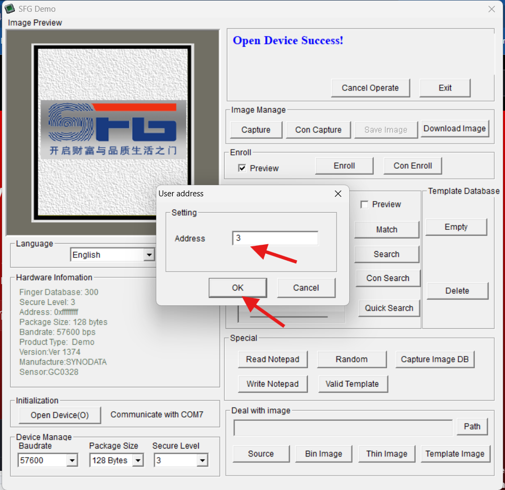Close the SFG Demo main window

(492, 9)
